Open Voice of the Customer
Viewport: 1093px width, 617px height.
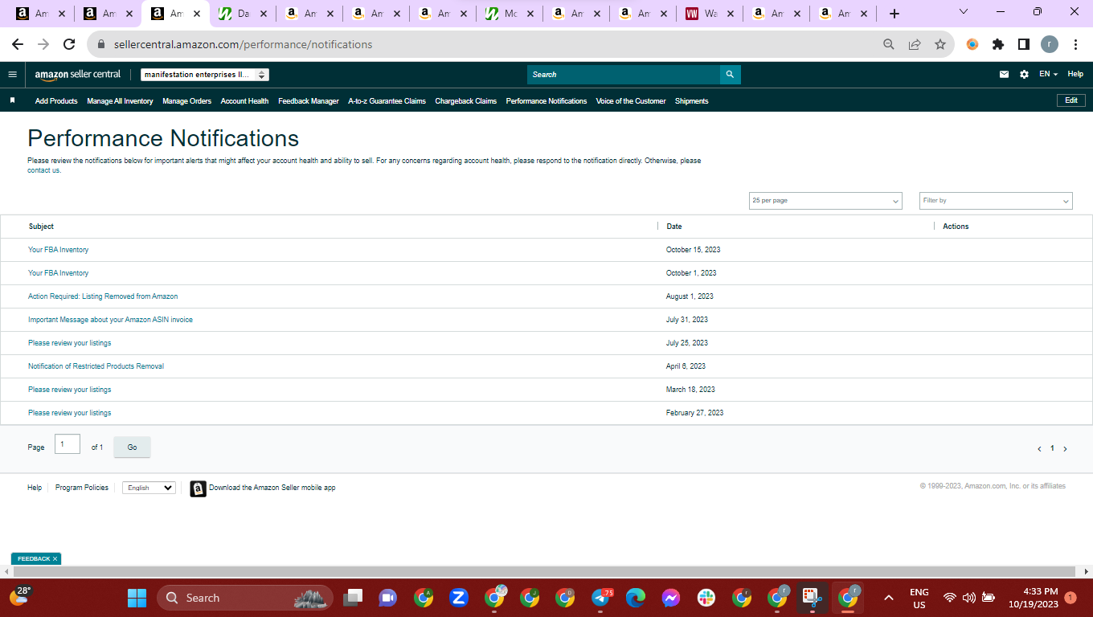[631, 101]
